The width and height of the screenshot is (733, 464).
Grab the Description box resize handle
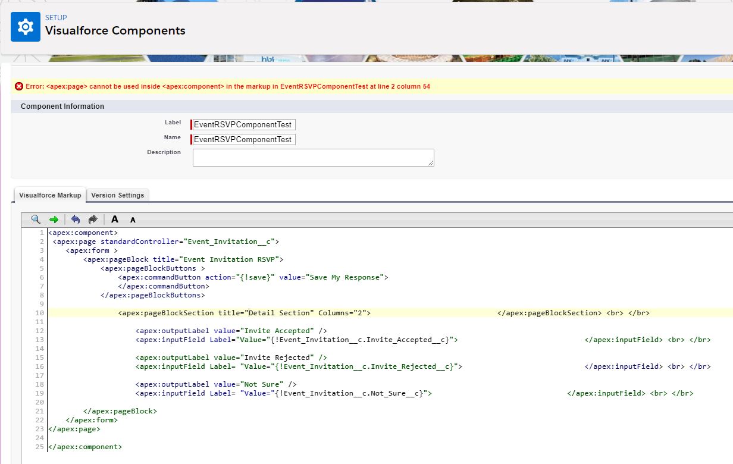pyautogui.click(x=431, y=163)
